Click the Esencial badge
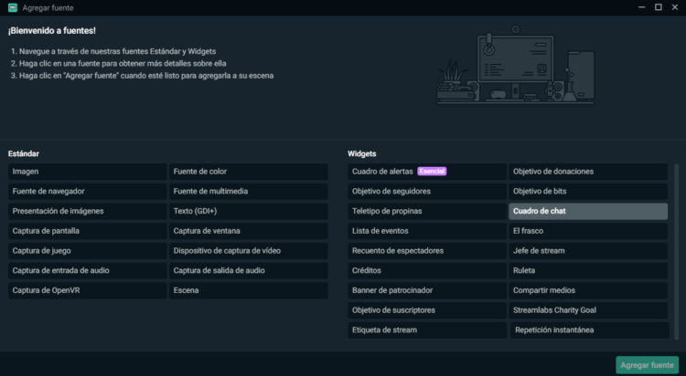This screenshot has width=686, height=376. [432, 172]
